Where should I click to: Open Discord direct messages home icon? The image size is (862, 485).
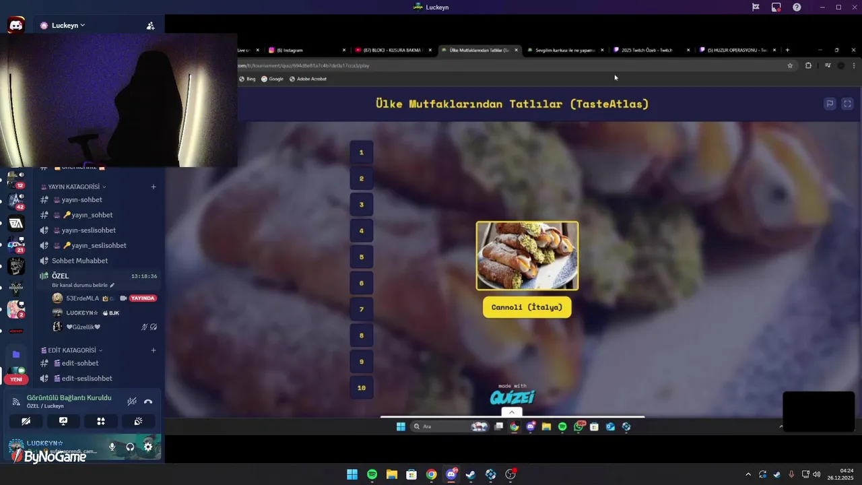15,26
